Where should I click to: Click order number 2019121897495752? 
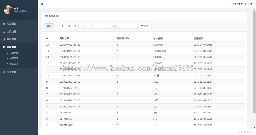coord(70,82)
